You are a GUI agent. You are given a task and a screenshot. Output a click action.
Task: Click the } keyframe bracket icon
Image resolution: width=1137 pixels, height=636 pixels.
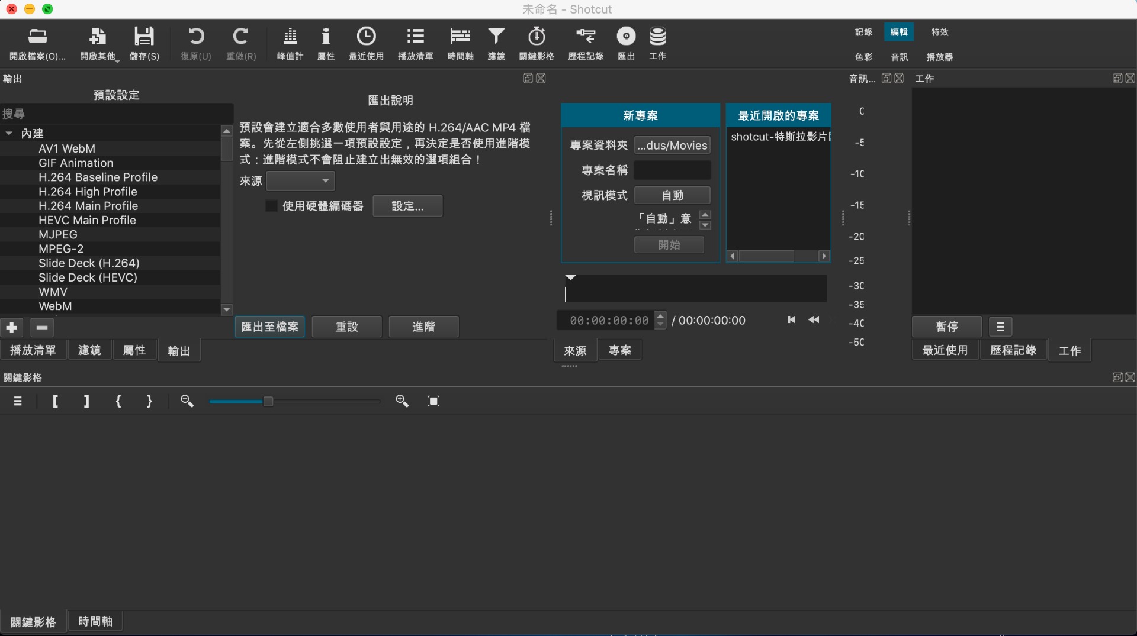[x=149, y=401]
